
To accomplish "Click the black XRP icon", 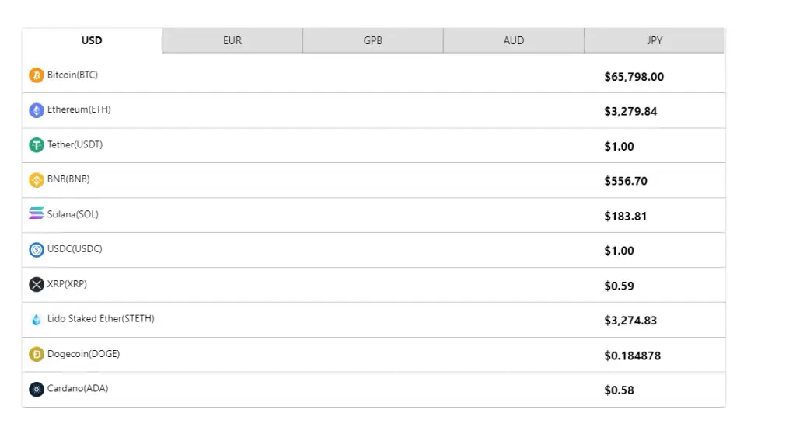I will pos(36,284).
